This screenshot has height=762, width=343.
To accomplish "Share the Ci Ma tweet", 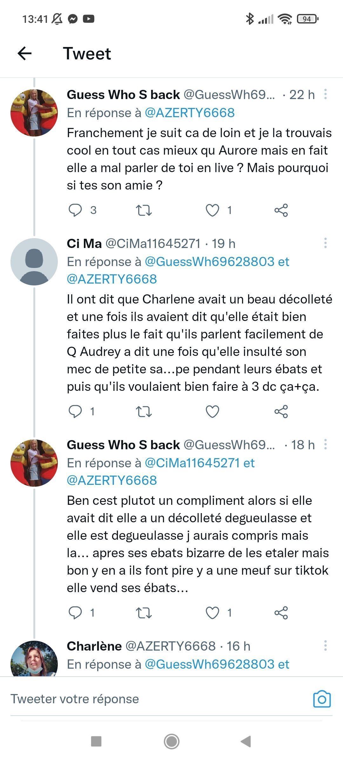I will click(x=281, y=411).
